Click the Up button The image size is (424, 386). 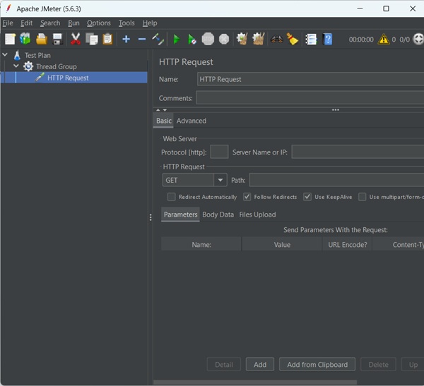(413, 365)
